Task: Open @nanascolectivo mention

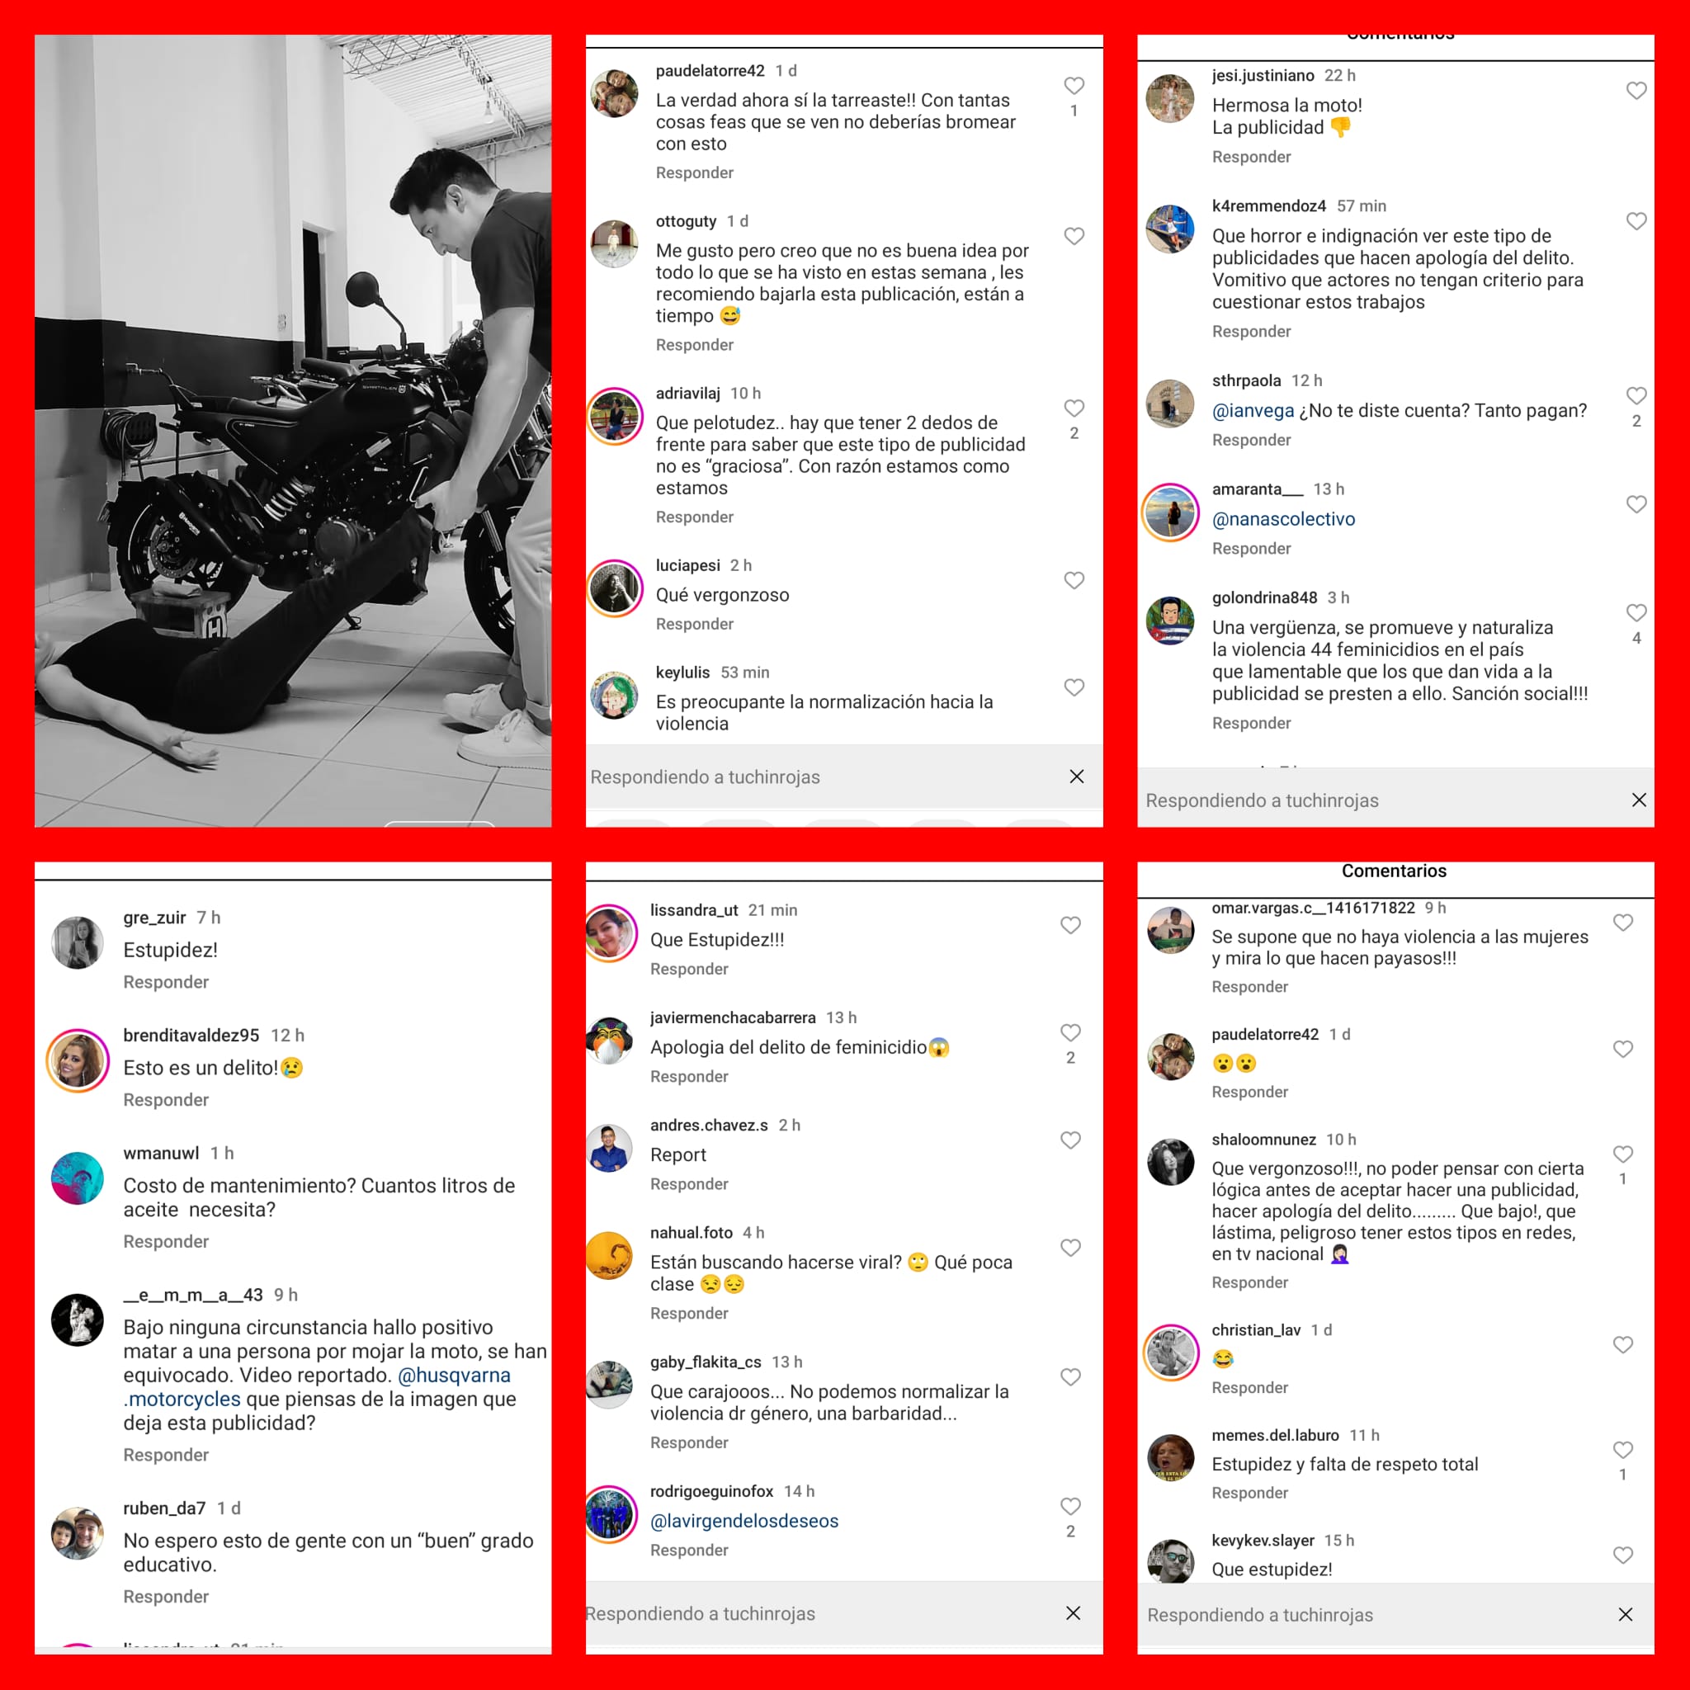Action: click(1283, 519)
